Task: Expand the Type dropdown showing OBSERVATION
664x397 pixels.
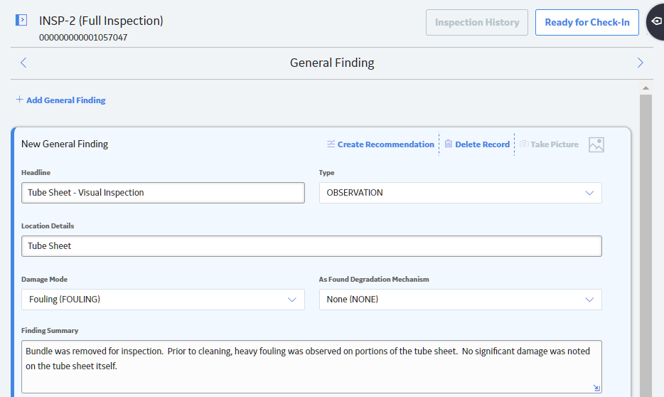Action: 460,193
